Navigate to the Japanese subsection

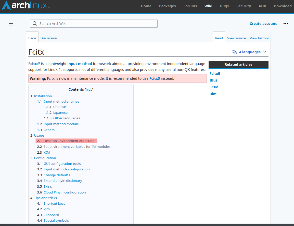[60, 112]
